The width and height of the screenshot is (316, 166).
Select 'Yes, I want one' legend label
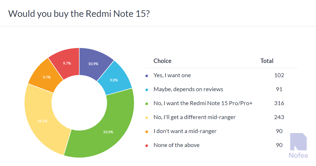tap(172, 75)
